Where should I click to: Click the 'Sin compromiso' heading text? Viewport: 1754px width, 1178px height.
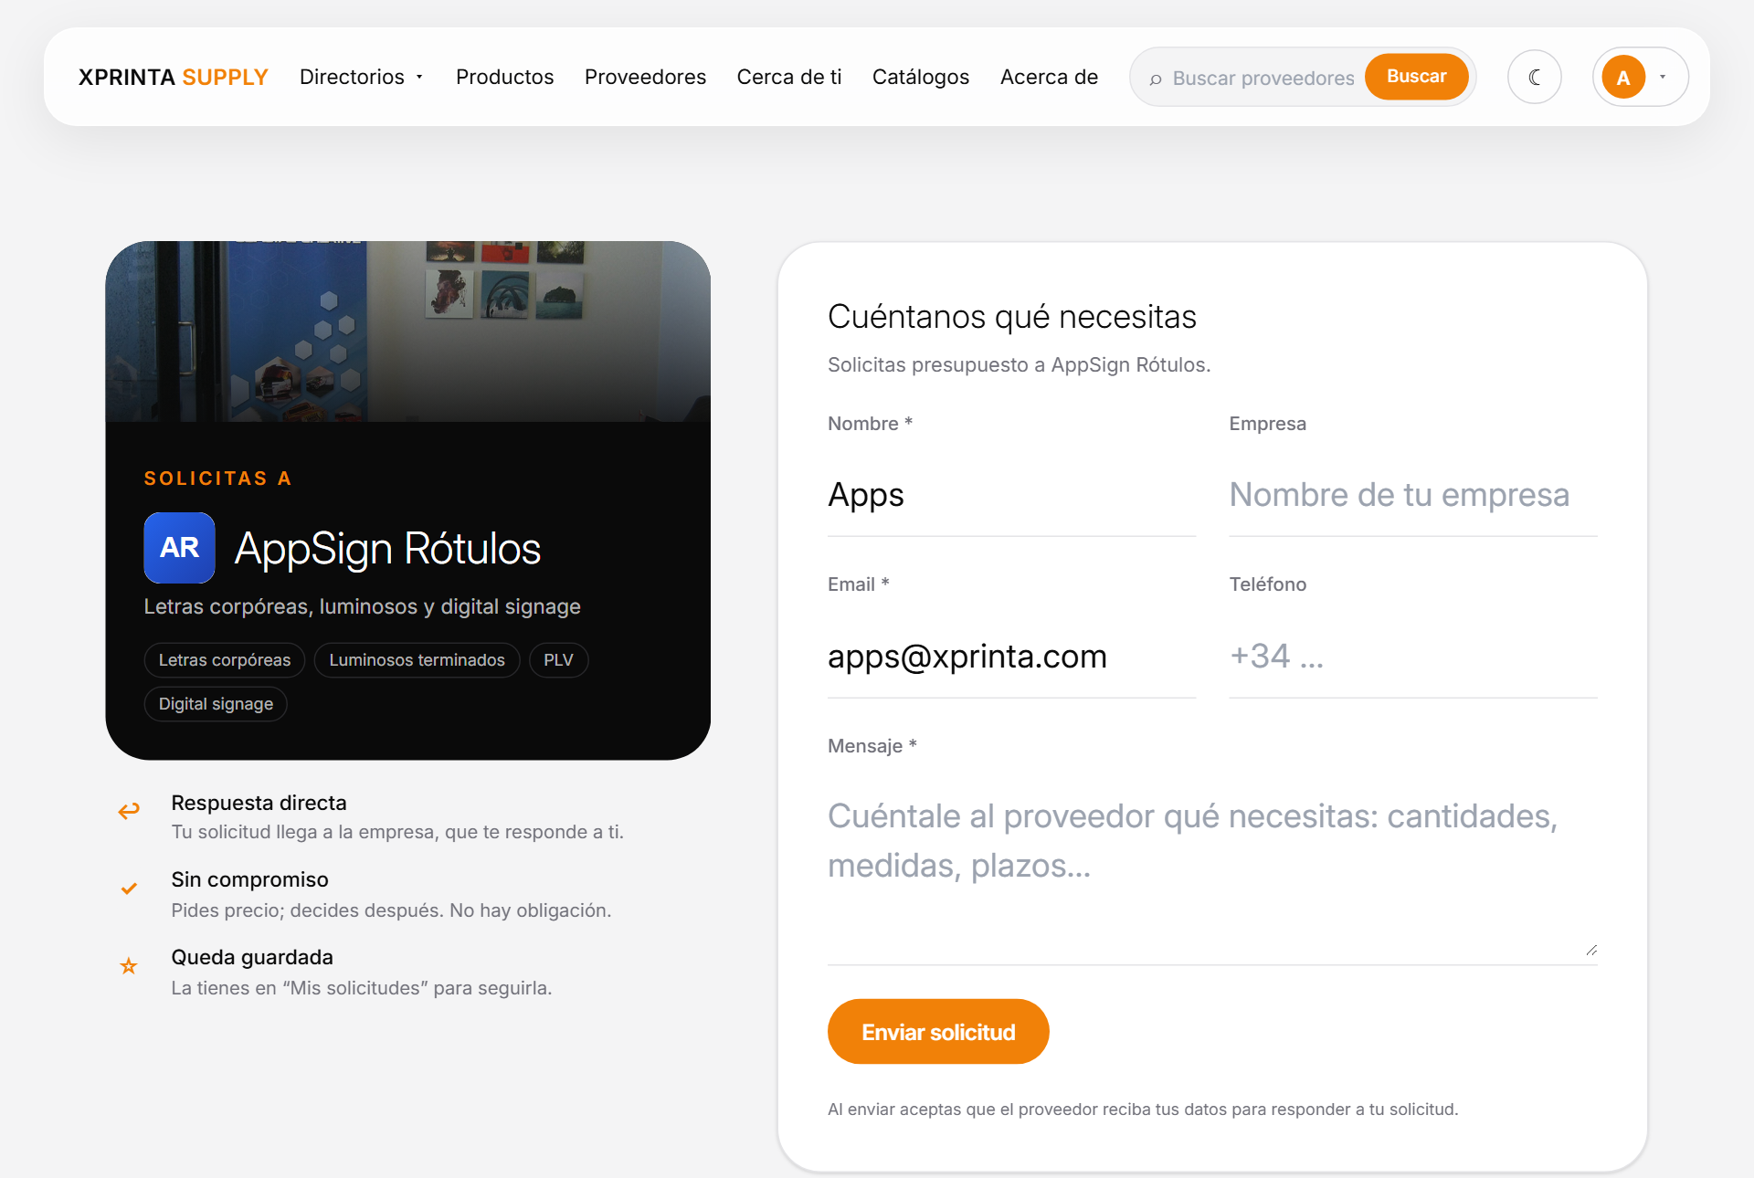[249, 879]
